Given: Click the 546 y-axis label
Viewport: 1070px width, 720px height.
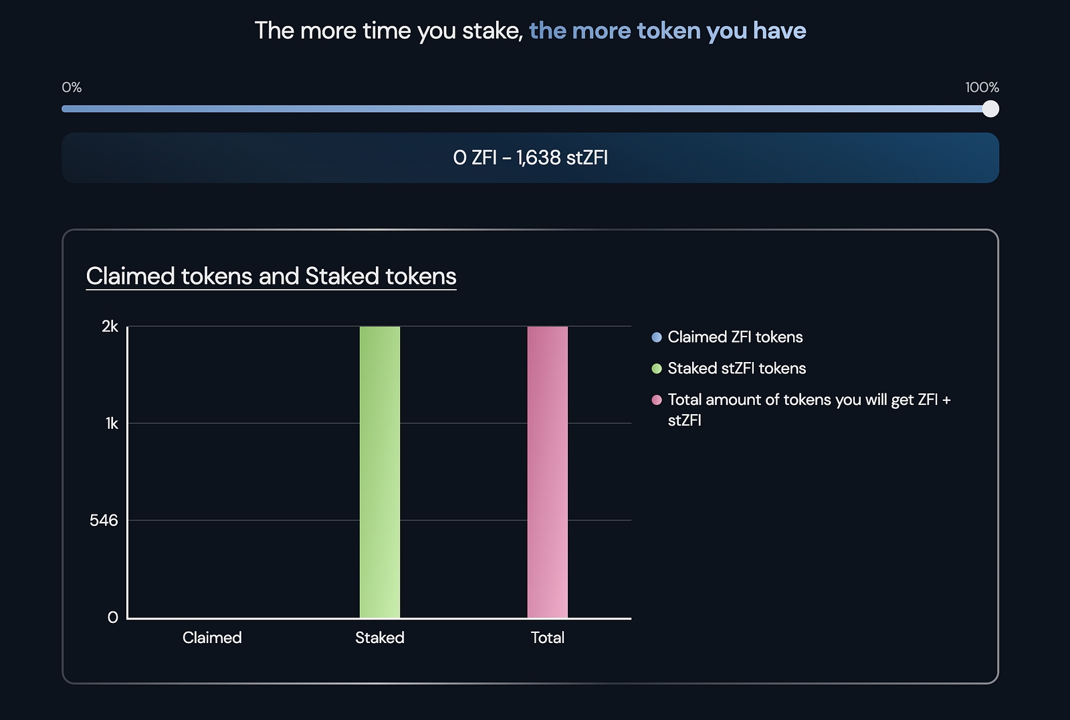Looking at the screenshot, I should coord(104,521).
